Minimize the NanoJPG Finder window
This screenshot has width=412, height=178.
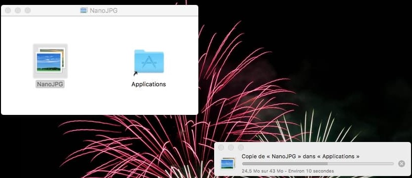tap(18, 10)
